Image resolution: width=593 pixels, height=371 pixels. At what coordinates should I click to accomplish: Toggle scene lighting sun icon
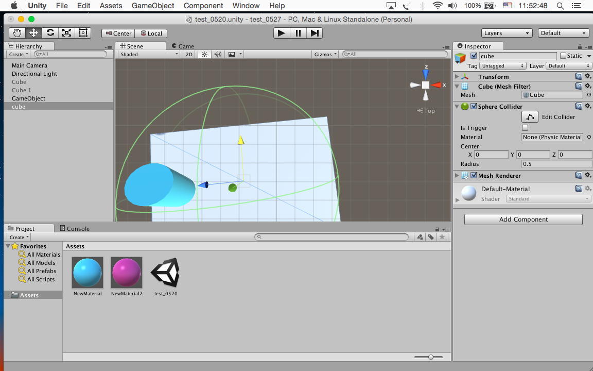(x=204, y=54)
